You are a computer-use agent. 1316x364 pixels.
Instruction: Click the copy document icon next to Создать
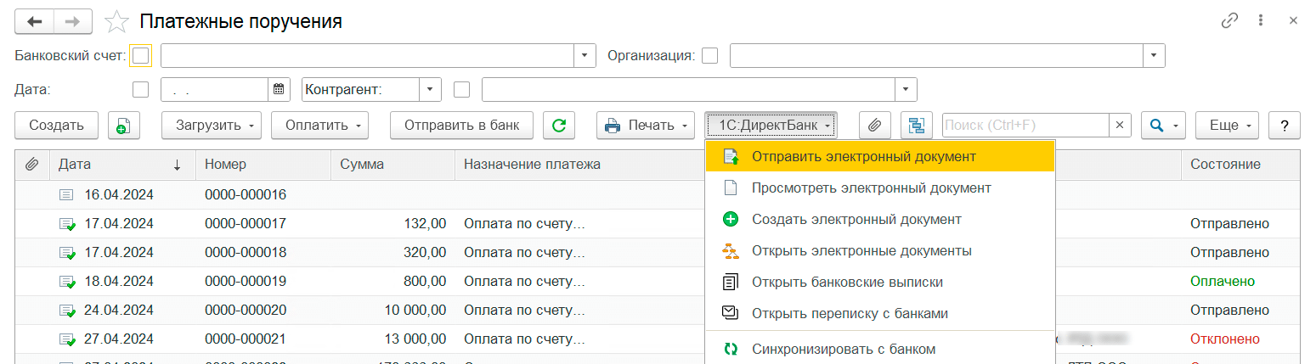[123, 126]
